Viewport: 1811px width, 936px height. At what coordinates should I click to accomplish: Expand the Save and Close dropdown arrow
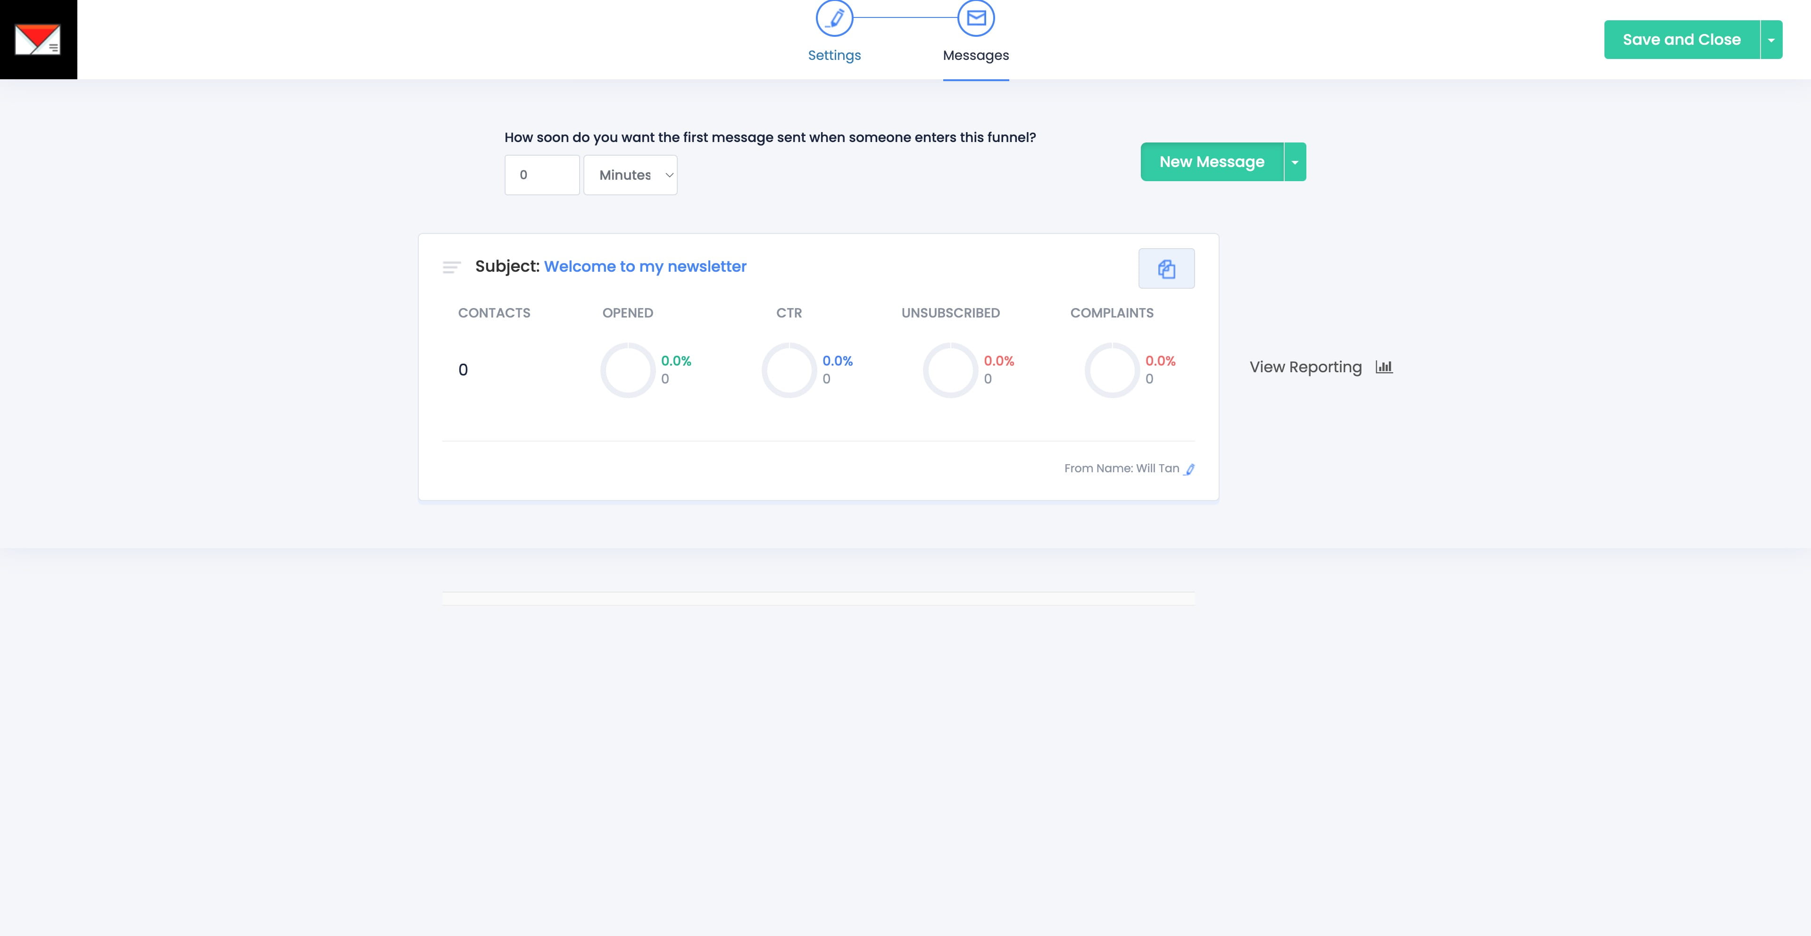click(x=1771, y=40)
